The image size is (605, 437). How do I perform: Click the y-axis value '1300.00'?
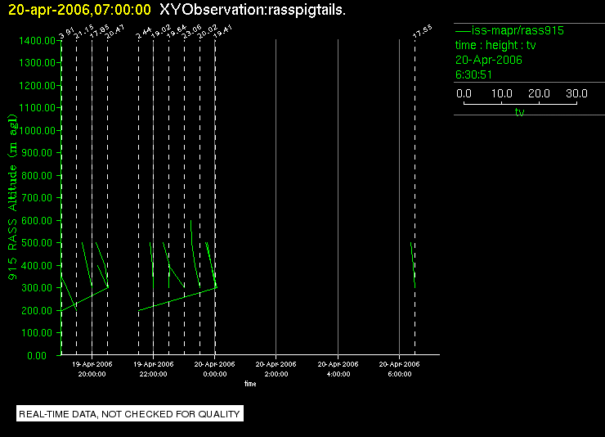37,62
